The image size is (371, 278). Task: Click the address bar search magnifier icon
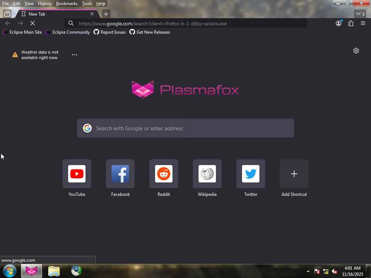pos(71,24)
